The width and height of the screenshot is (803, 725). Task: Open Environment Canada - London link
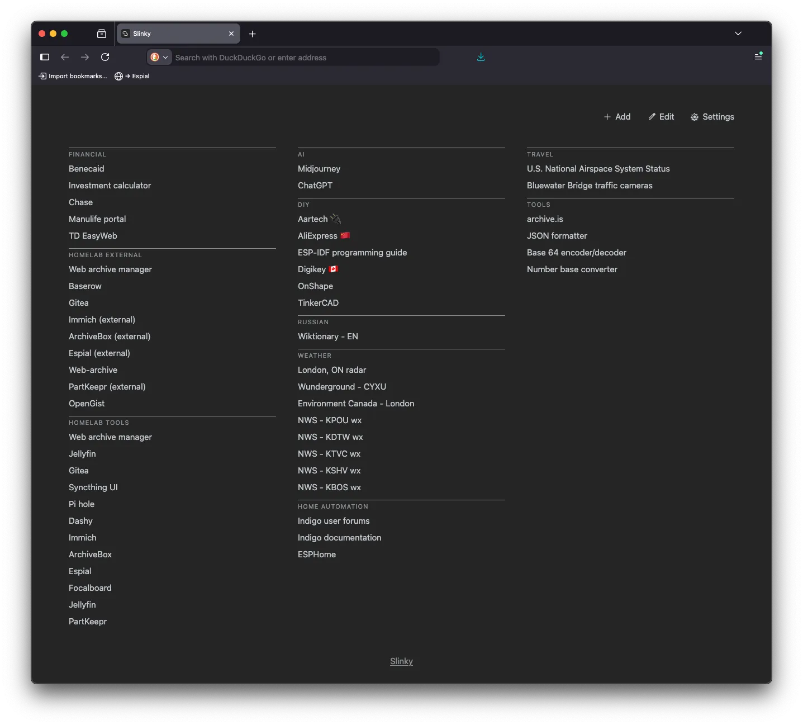click(356, 404)
